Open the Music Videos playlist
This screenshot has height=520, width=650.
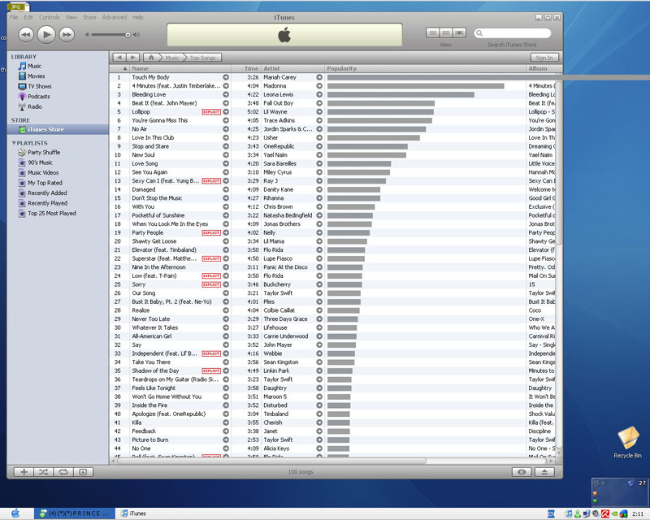[43, 172]
